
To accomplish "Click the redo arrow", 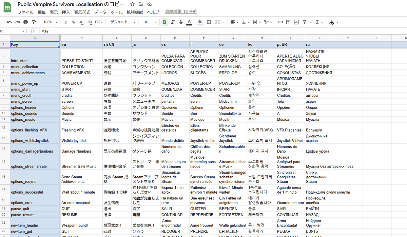I will [x=18, y=22].
